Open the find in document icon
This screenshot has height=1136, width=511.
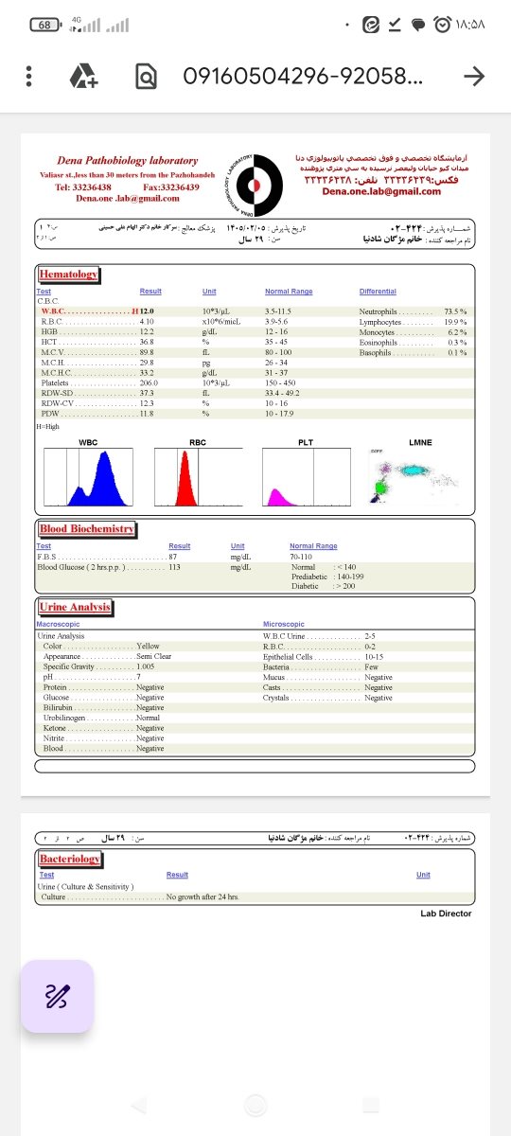tap(146, 77)
